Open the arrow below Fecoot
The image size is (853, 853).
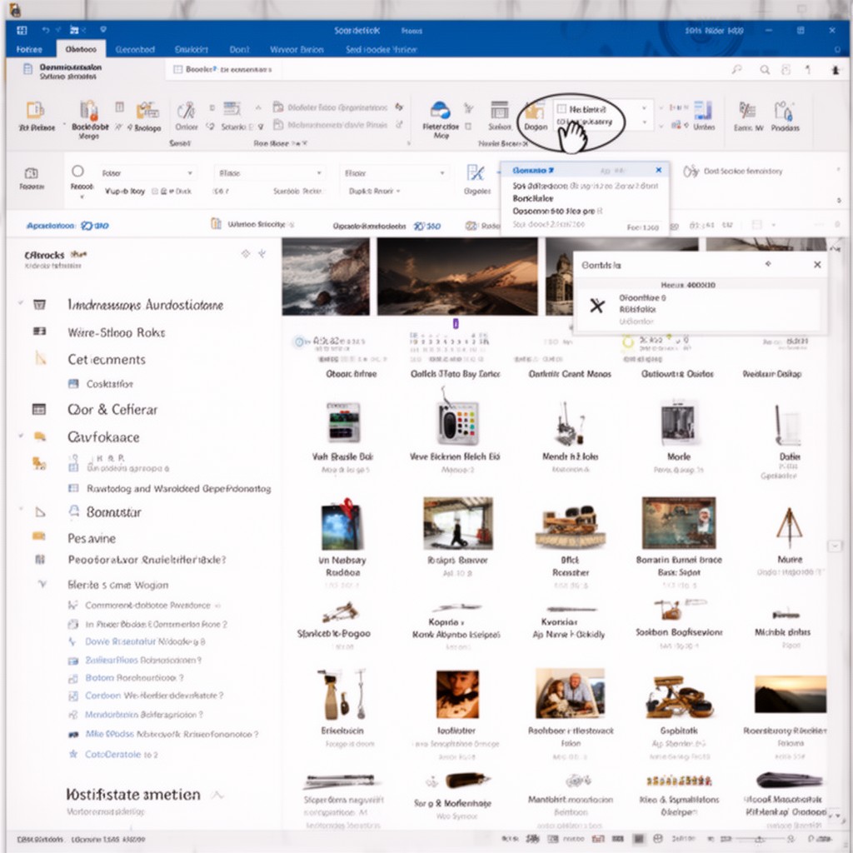82,197
